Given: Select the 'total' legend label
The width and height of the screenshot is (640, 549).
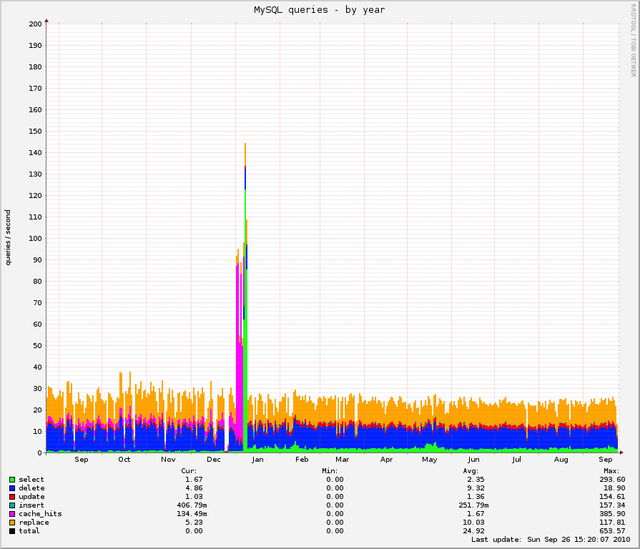Looking at the screenshot, I should pos(29,531).
